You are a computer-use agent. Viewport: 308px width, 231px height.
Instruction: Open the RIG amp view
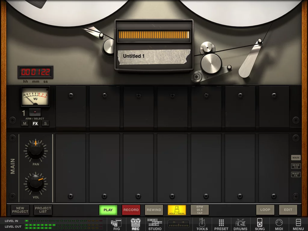[116, 224]
